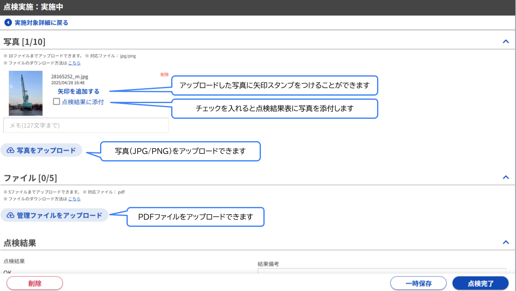Click the back arrow icon before 実施対象詳細に戻る

pyautogui.click(x=7, y=22)
